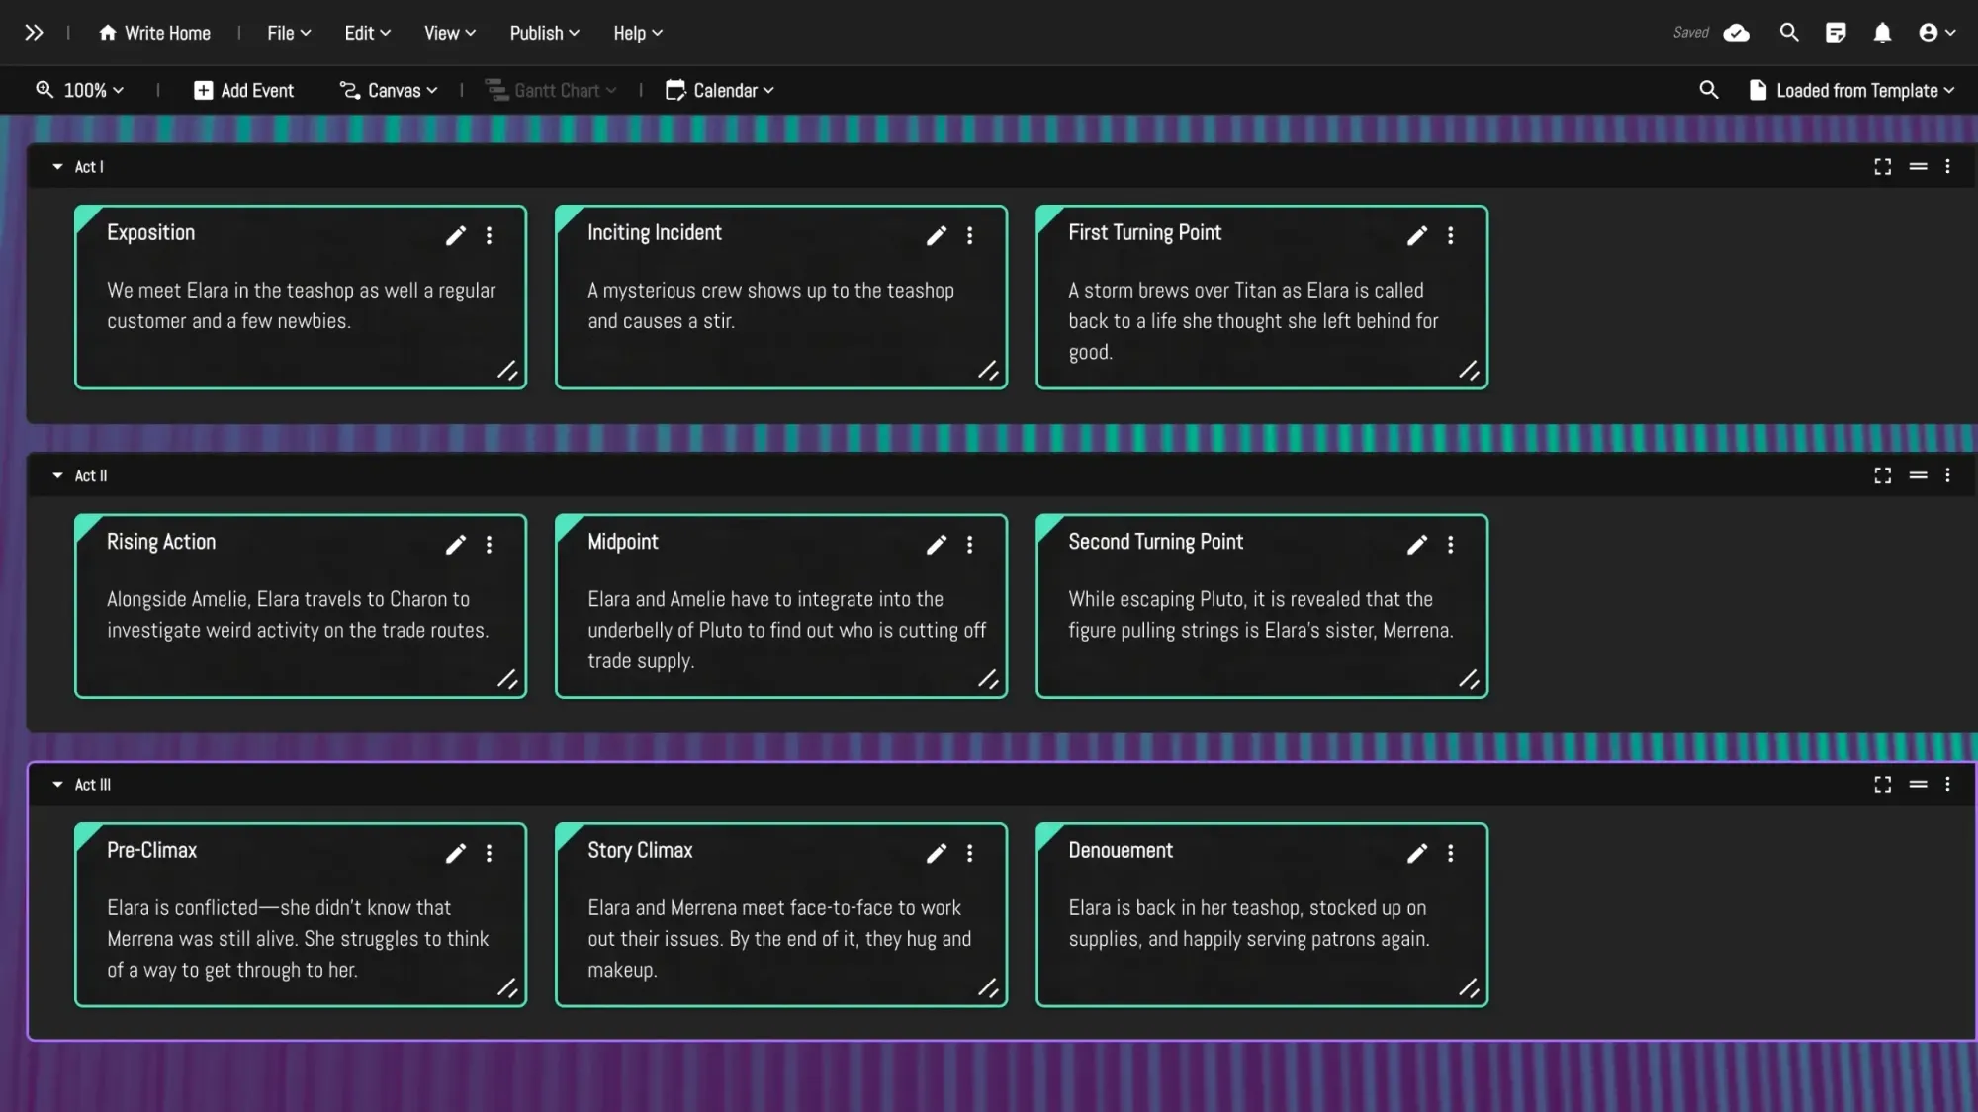Image resolution: width=1978 pixels, height=1112 pixels.
Task: Click fullscreen icon on Act II section
Action: [x=1882, y=475]
